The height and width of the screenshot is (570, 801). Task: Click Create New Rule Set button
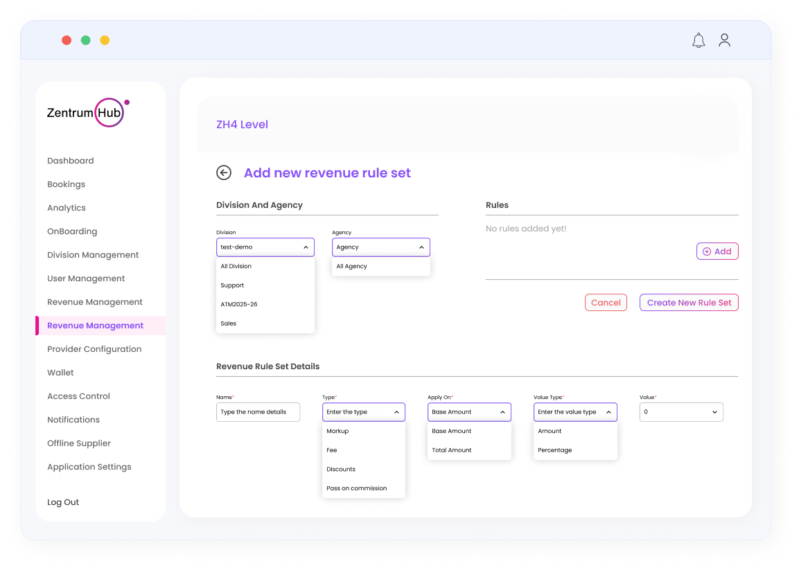tap(689, 303)
